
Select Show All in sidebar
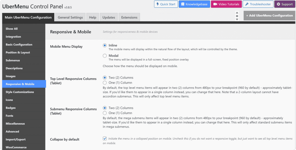(24, 29)
